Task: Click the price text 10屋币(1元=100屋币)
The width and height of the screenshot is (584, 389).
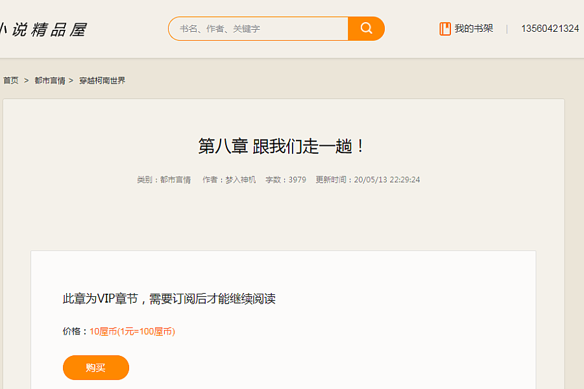Action: pyautogui.click(x=132, y=331)
